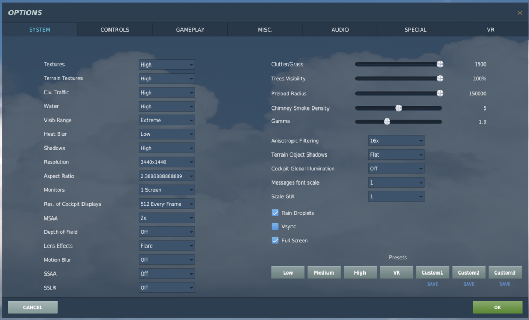Image resolution: width=529 pixels, height=320 pixels.
Task: Open the Cockpit Global Illumination dropdown
Action: coord(396,168)
